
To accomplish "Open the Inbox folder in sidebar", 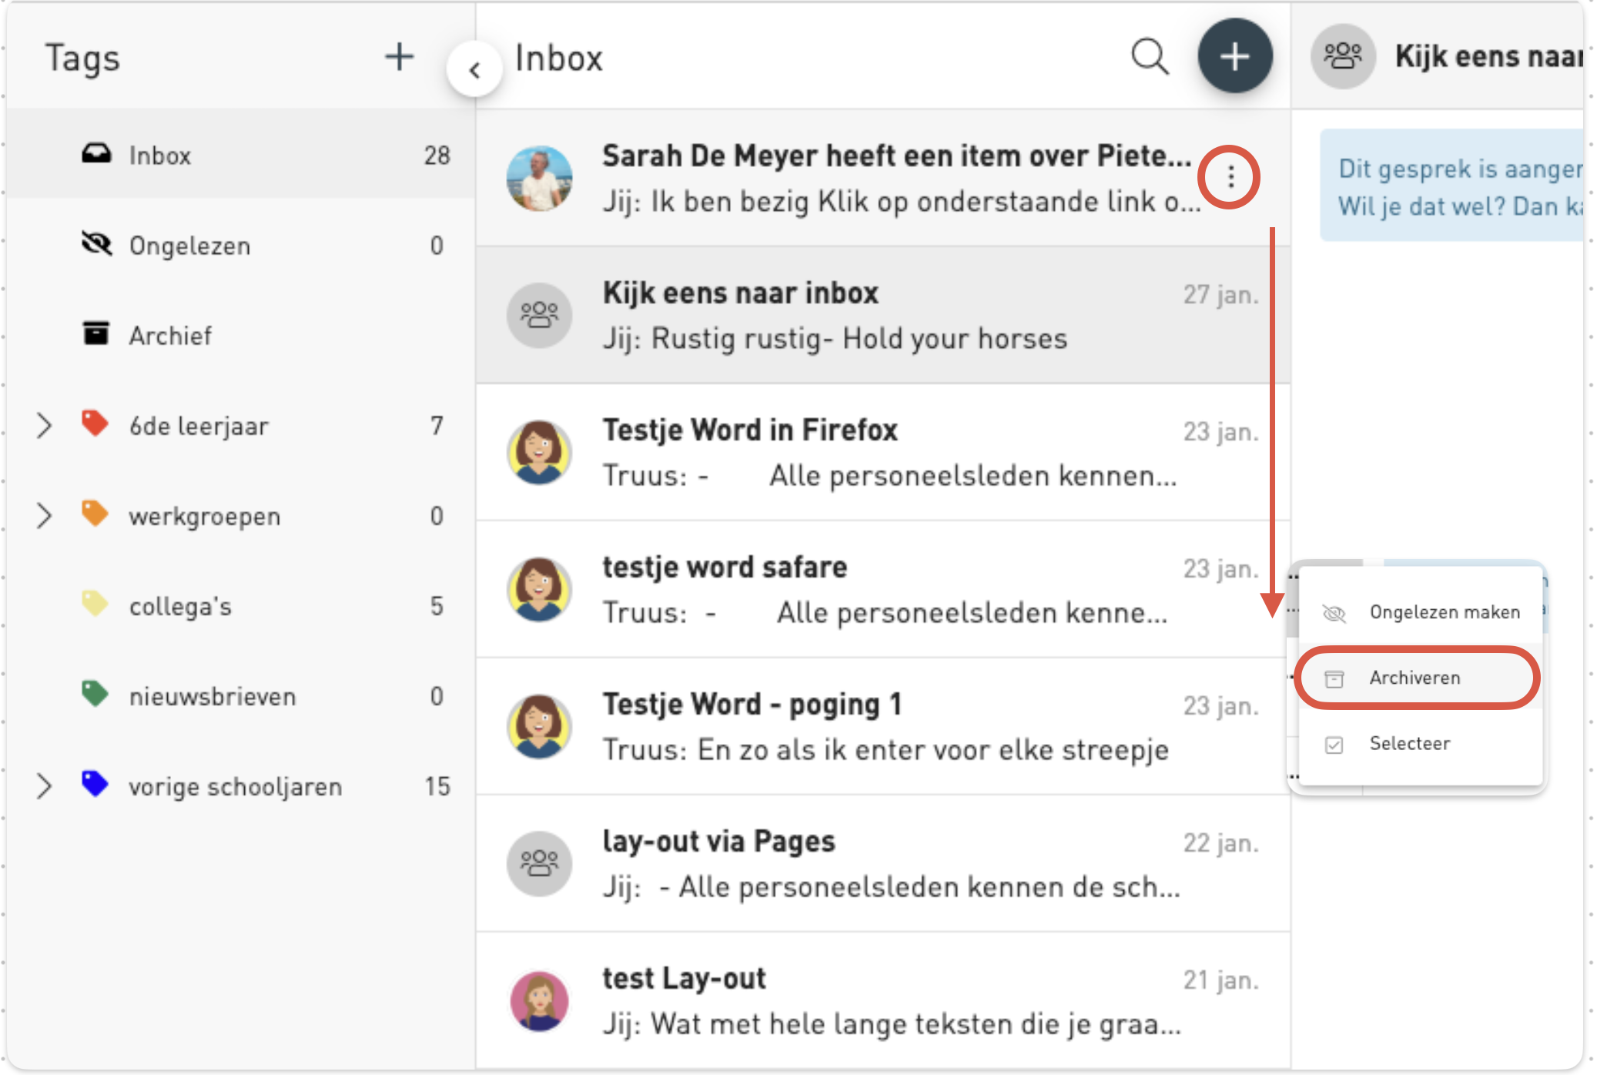I will coord(159,156).
